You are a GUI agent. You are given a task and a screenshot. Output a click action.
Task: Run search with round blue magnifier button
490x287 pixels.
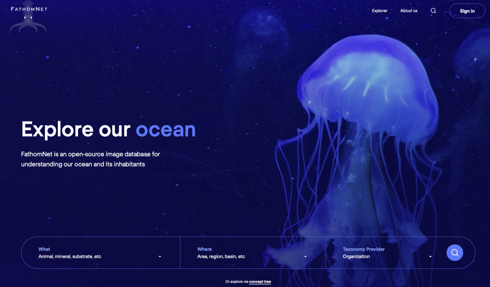(x=455, y=253)
